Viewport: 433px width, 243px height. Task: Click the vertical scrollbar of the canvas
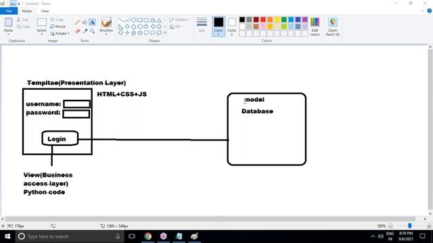click(430, 130)
